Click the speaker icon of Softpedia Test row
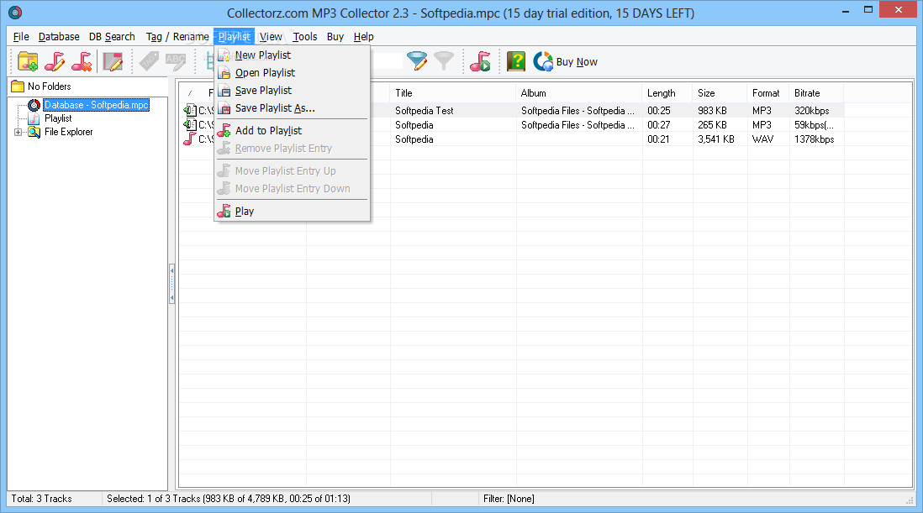This screenshot has width=923, height=513. point(189,110)
